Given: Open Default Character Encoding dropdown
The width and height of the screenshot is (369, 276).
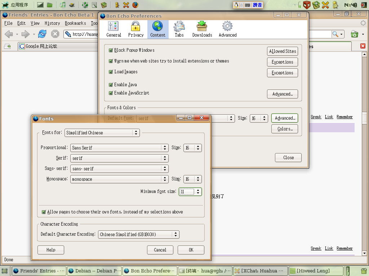Looking at the screenshot, I should point(139,234).
